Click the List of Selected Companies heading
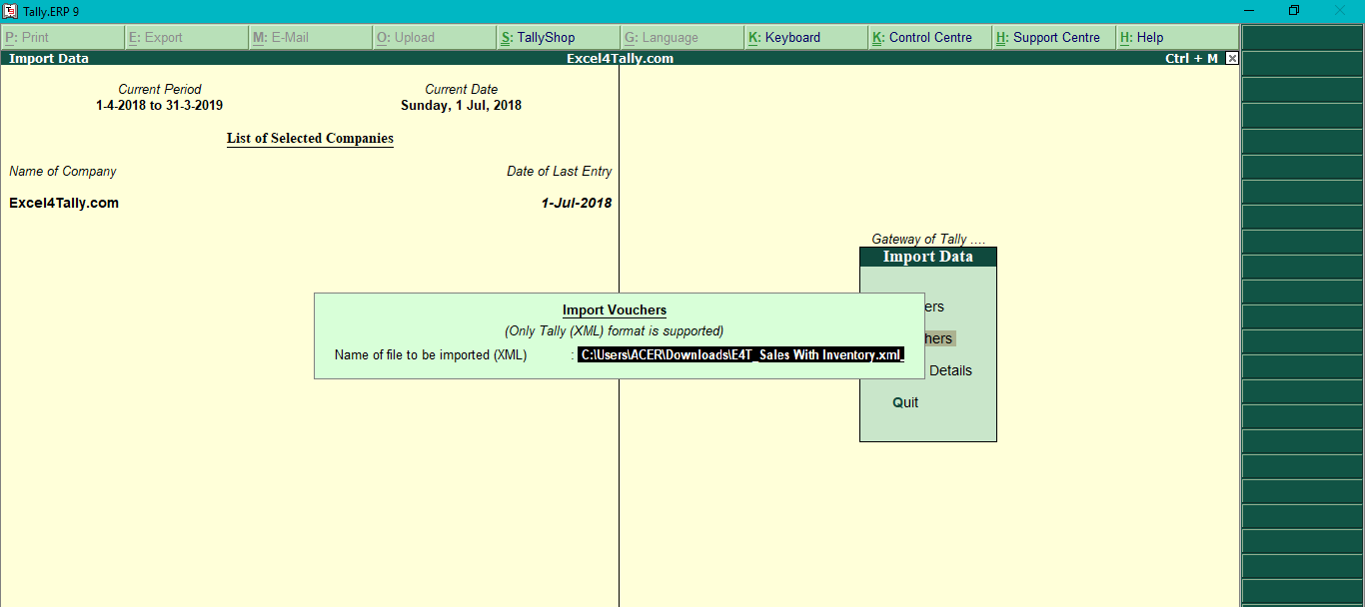Viewport: 1365px width, 607px height. point(310,139)
